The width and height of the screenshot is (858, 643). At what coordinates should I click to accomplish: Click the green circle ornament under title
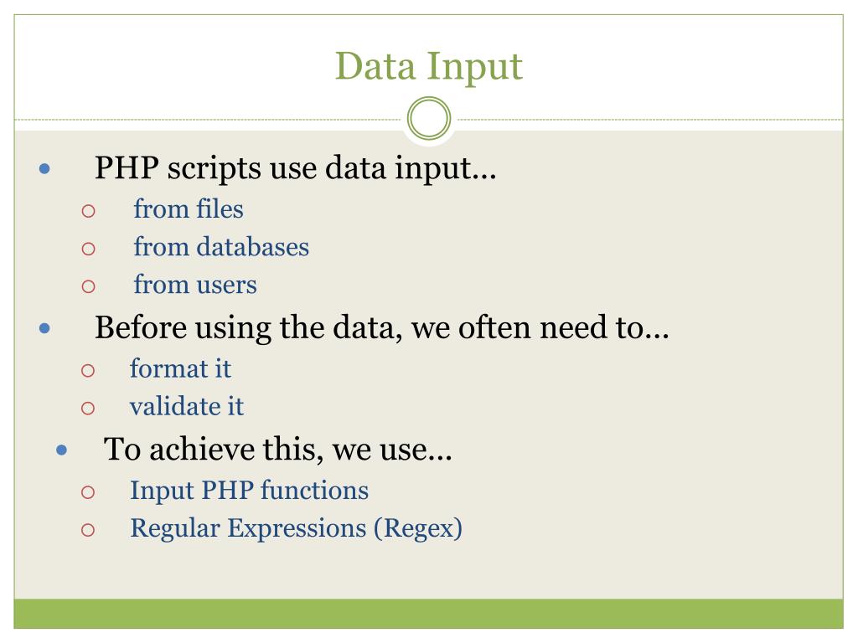(429, 118)
